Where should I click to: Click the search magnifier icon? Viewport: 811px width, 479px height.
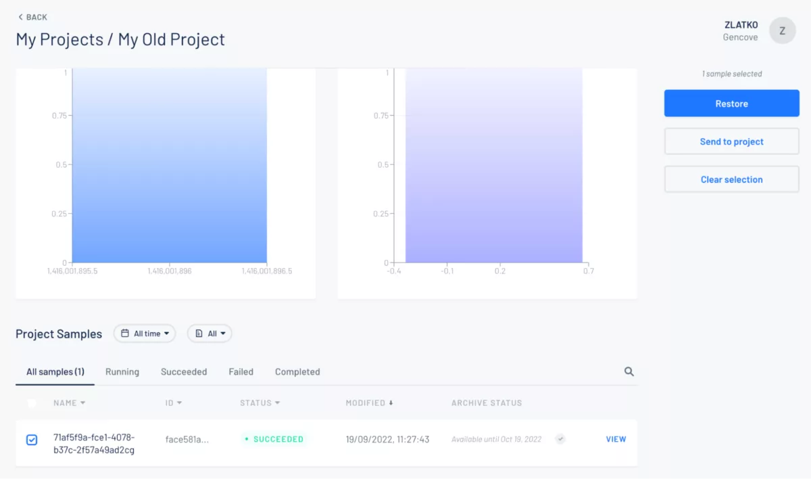pos(629,371)
